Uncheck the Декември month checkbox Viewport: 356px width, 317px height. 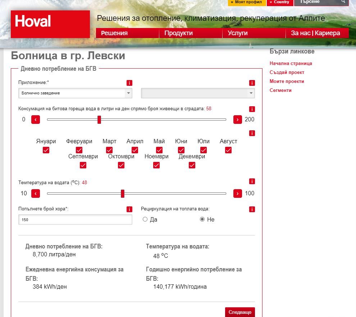coord(192,165)
